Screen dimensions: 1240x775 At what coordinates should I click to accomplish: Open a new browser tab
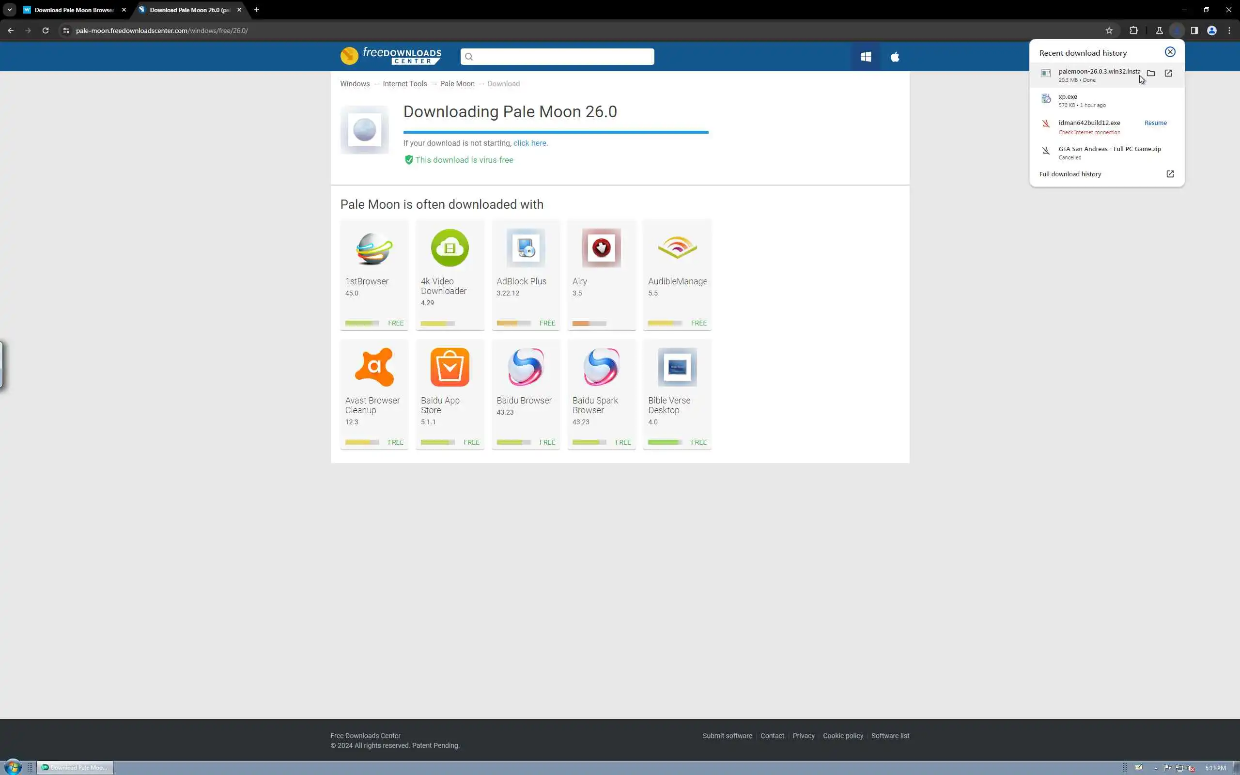click(x=257, y=10)
